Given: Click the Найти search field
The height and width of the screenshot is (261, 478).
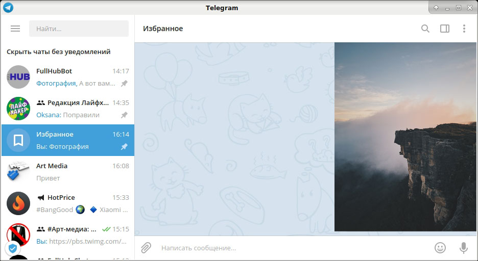Looking at the screenshot, I should 79,29.
